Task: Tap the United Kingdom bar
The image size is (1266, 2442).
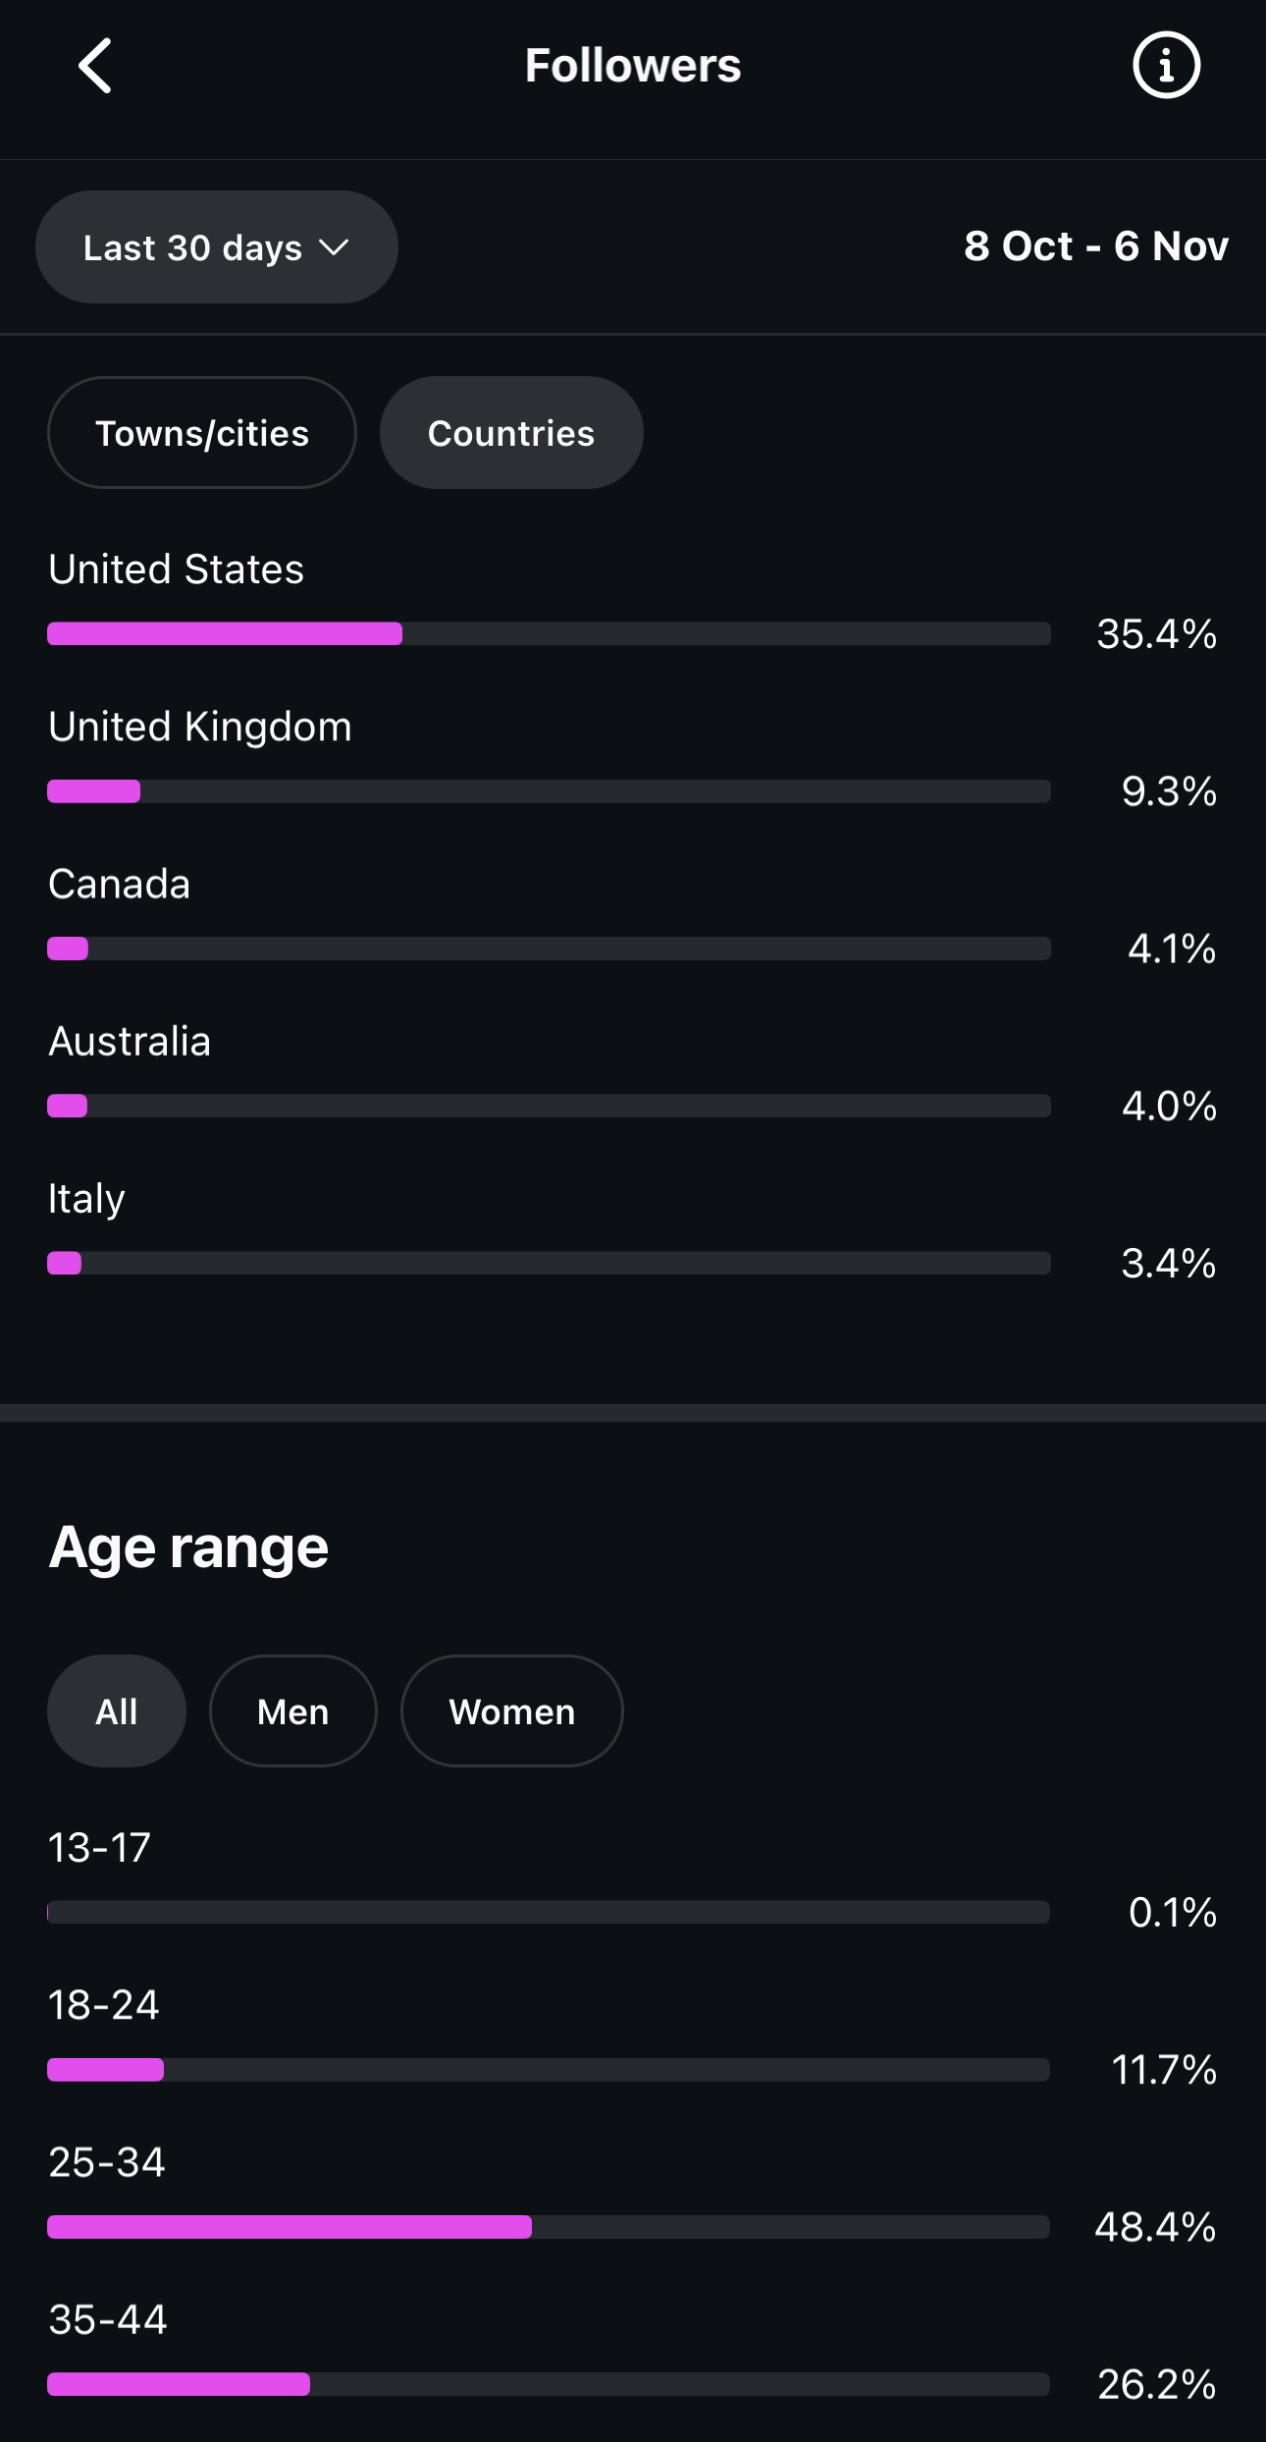Action: (x=549, y=791)
